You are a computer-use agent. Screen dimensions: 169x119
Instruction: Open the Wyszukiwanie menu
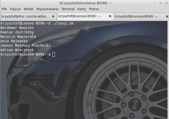(47, 9)
